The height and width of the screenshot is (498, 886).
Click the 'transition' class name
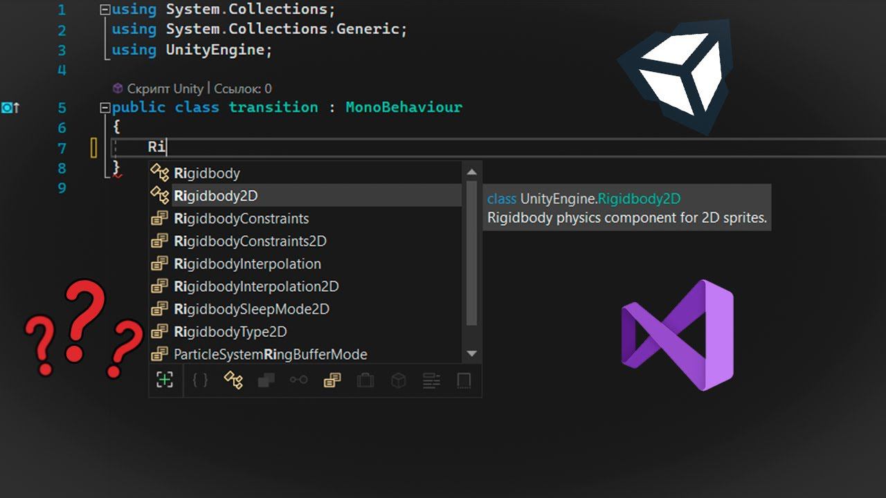pos(273,107)
